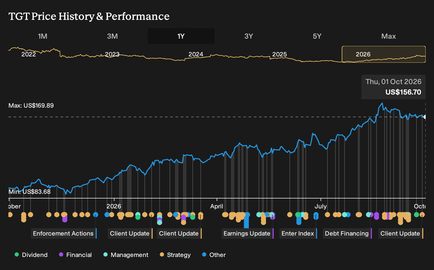Switch to the 3M time range
Screen dimensions: 434x270
[x=112, y=36]
